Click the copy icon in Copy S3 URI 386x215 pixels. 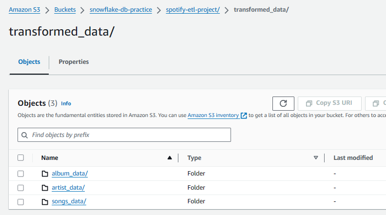[x=309, y=103]
